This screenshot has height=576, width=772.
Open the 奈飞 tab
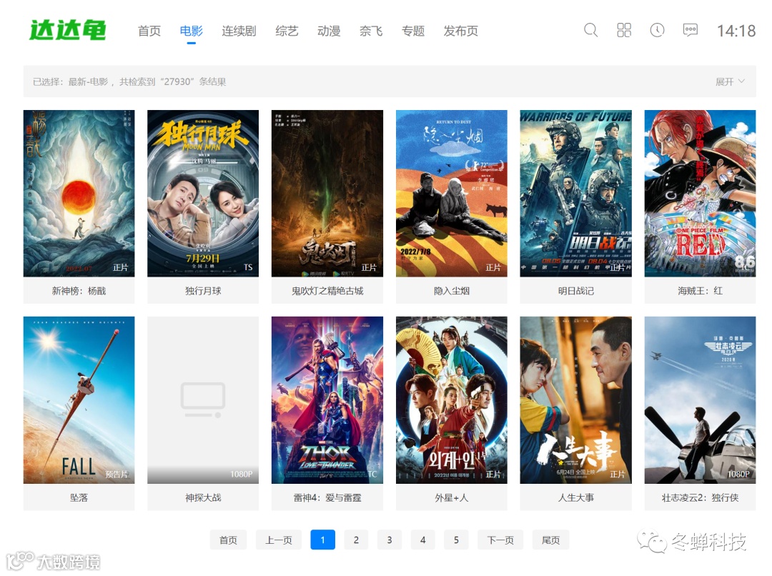click(371, 31)
